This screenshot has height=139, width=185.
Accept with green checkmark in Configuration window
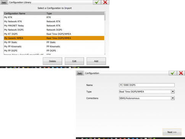pos(172,73)
